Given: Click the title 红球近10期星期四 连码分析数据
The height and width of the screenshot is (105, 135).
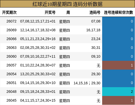Looking at the screenshot, I should (x=67, y=4).
